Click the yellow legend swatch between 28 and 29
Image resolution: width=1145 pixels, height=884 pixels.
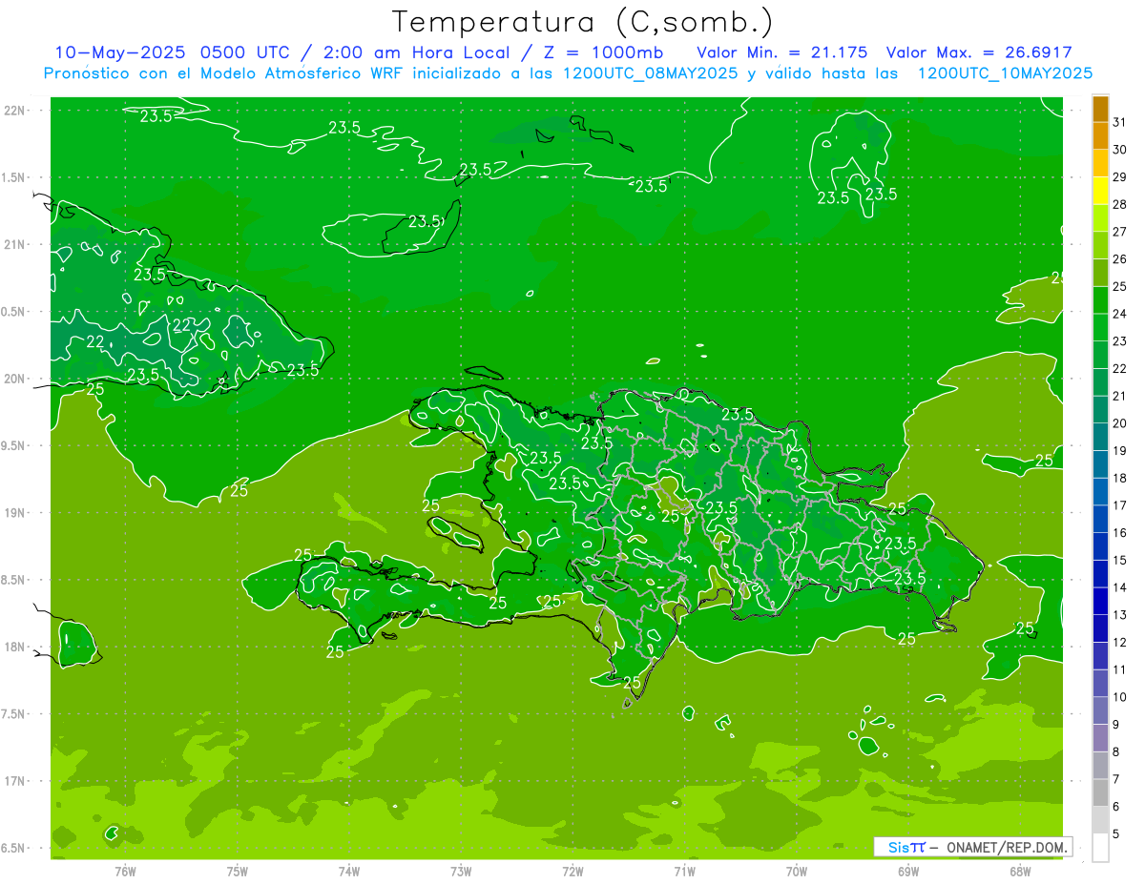pos(1100,191)
